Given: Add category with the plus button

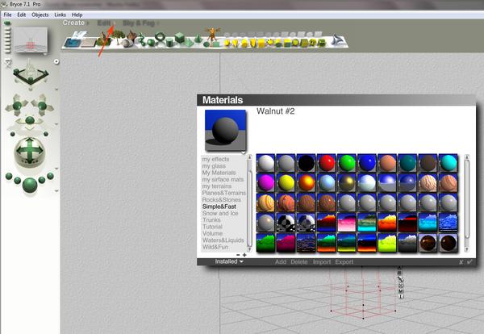Looking at the screenshot, I should [x=244, y=255].
